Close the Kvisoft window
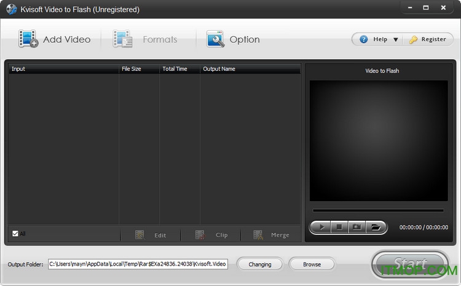The image size is (461, 286). [x=443, y=7]
